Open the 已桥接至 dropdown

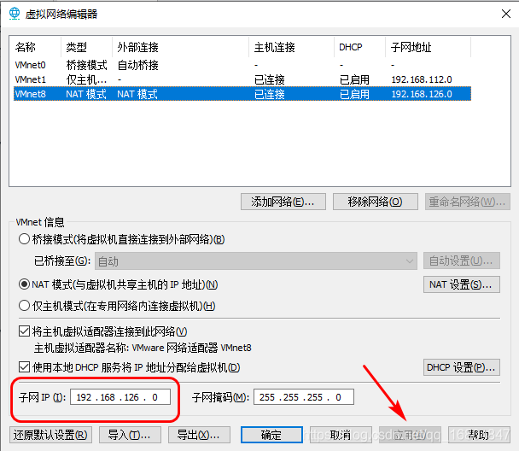tap(256, 261)
